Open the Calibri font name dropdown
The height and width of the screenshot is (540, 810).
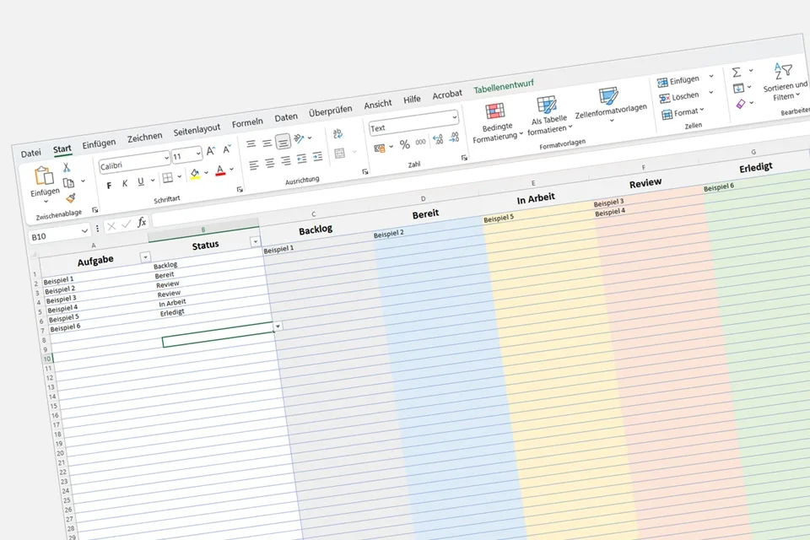point(166,158)
